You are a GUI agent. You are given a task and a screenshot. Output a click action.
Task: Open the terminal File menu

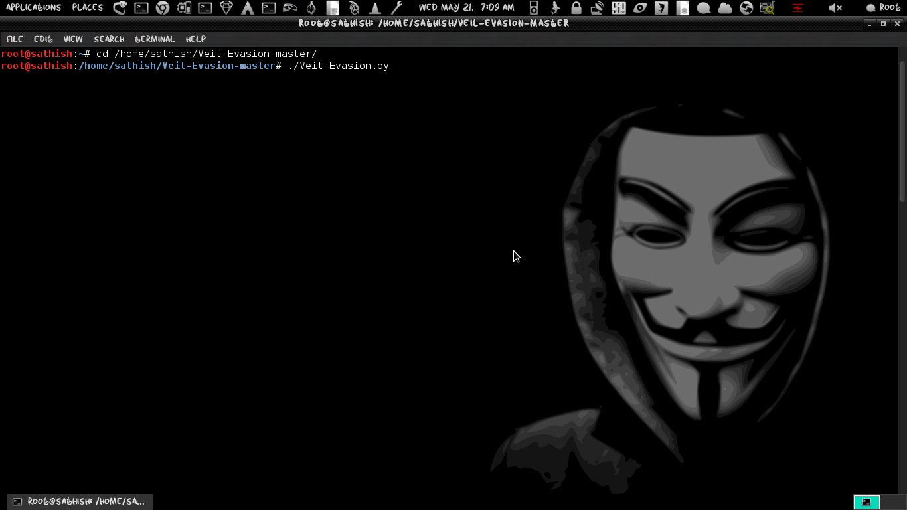pos(14,39)
